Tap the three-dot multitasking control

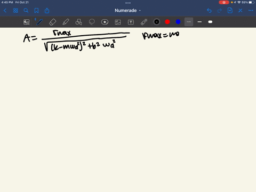coord(128,3)
